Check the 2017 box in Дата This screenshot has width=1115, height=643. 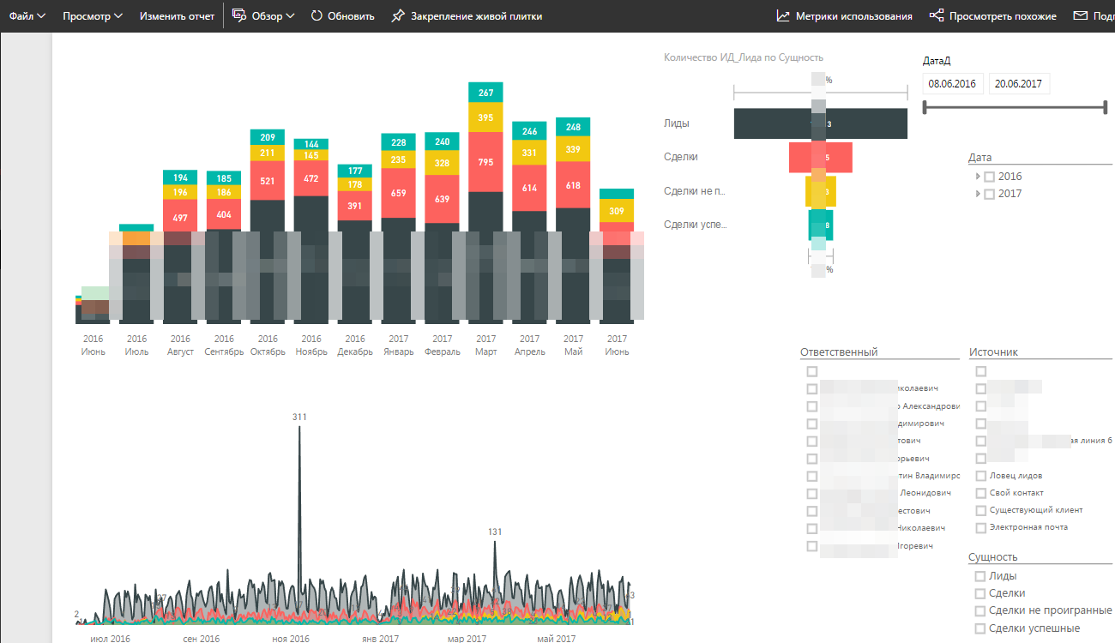point(990,194)
